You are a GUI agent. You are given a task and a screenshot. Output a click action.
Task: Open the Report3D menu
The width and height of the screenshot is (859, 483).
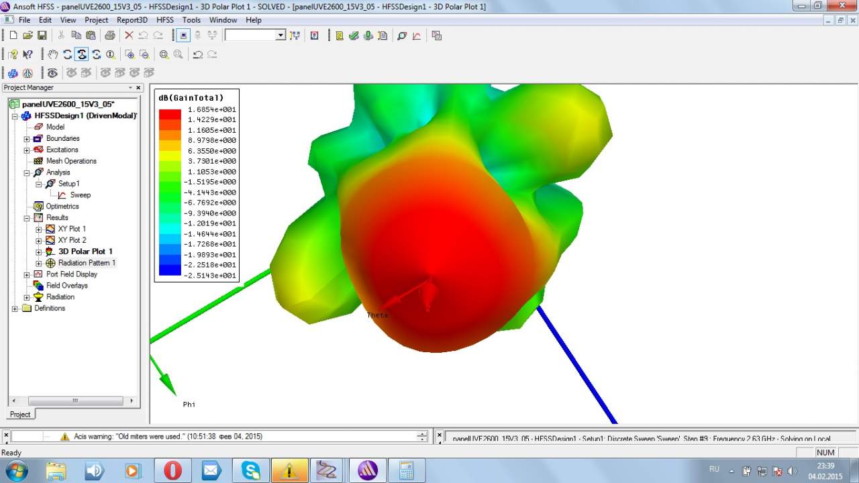[132, 20]
